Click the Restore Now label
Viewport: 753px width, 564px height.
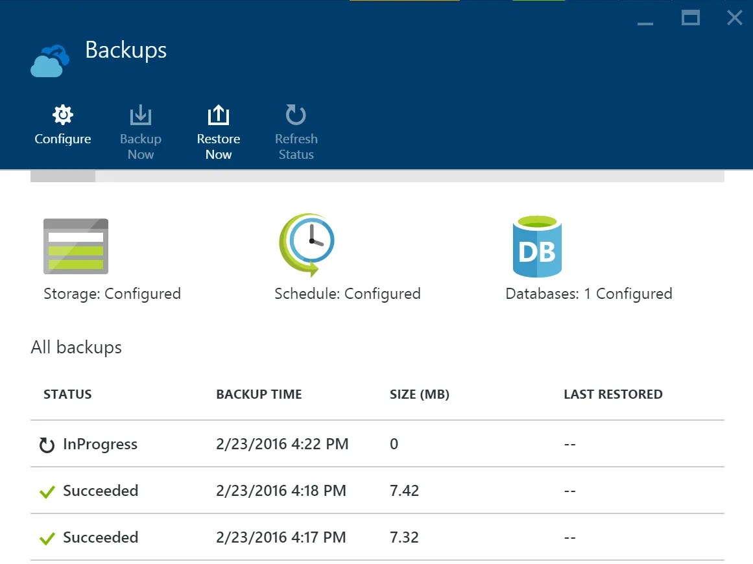tap(219, 147)
